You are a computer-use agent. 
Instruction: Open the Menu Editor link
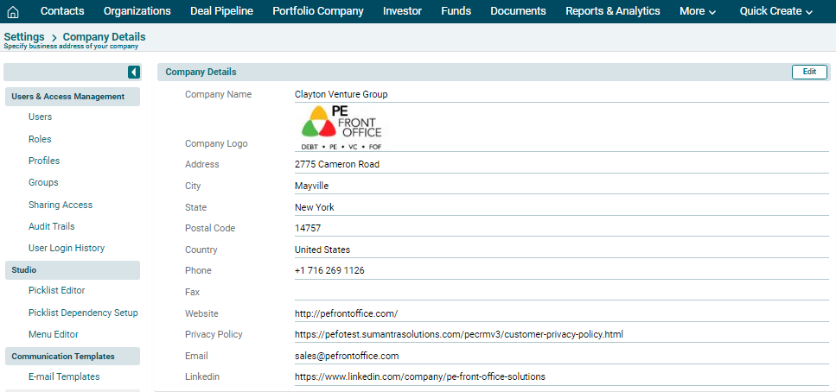(x=53, y=334)
